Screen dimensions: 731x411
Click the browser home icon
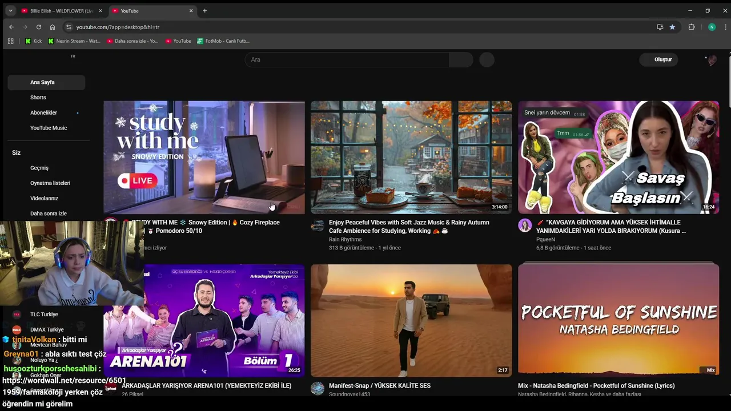click(x=53, y=27)
